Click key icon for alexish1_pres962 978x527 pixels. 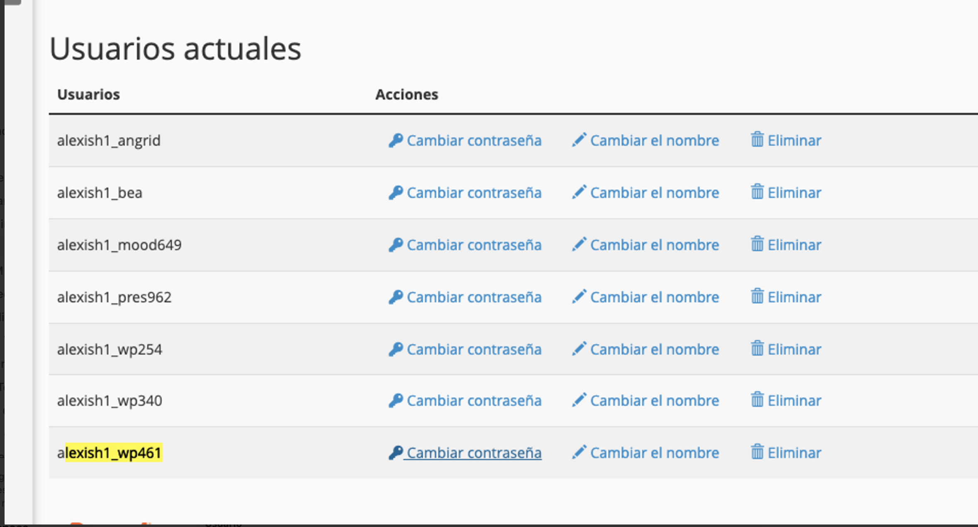395,297
